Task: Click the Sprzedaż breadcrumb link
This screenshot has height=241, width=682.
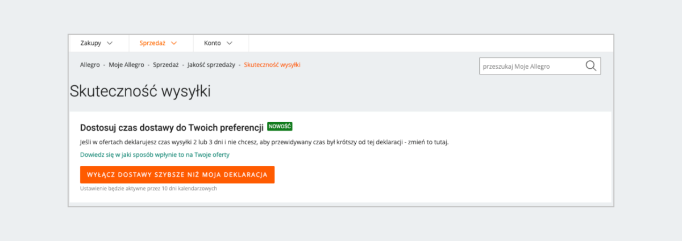Action: (x=166, y=65)
